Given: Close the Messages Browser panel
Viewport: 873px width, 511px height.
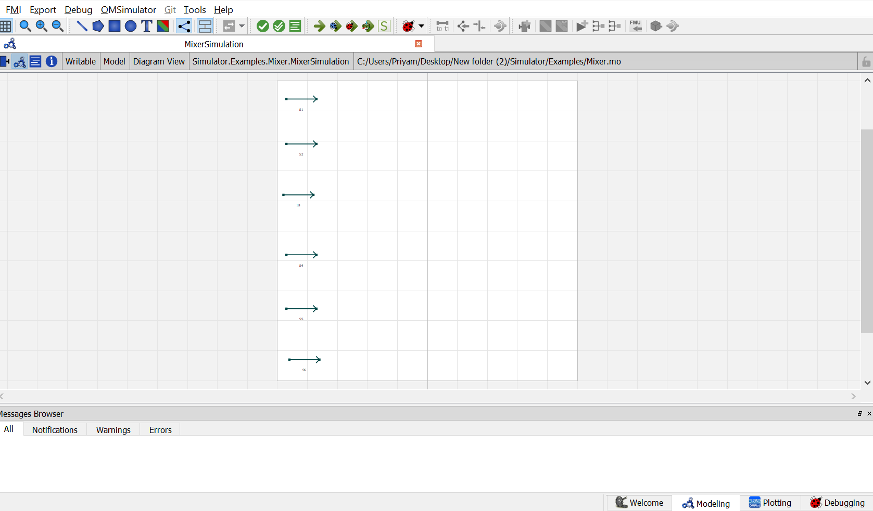Looking at the screenshot, I should coord(869,413).
